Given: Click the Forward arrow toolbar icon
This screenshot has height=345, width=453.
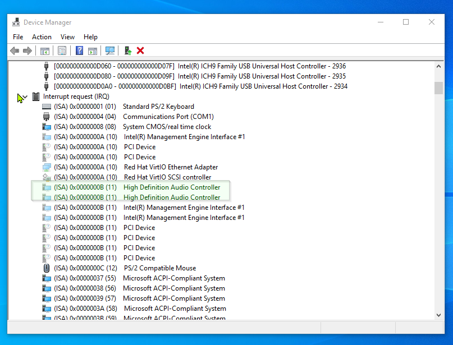Looking at the screenshot, I should pyautogui.click(x=27, y=51).
